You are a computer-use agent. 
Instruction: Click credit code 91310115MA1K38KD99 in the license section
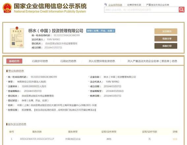coord(44,77)
